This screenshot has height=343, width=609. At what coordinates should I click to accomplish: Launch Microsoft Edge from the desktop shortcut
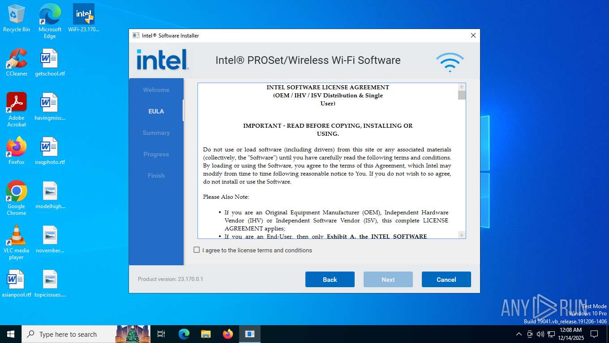50,21
